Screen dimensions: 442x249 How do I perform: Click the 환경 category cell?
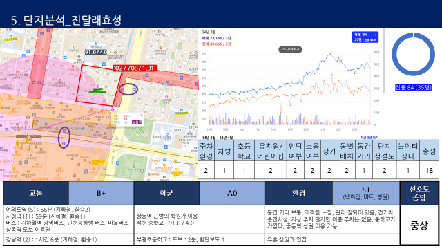[298, 193]
